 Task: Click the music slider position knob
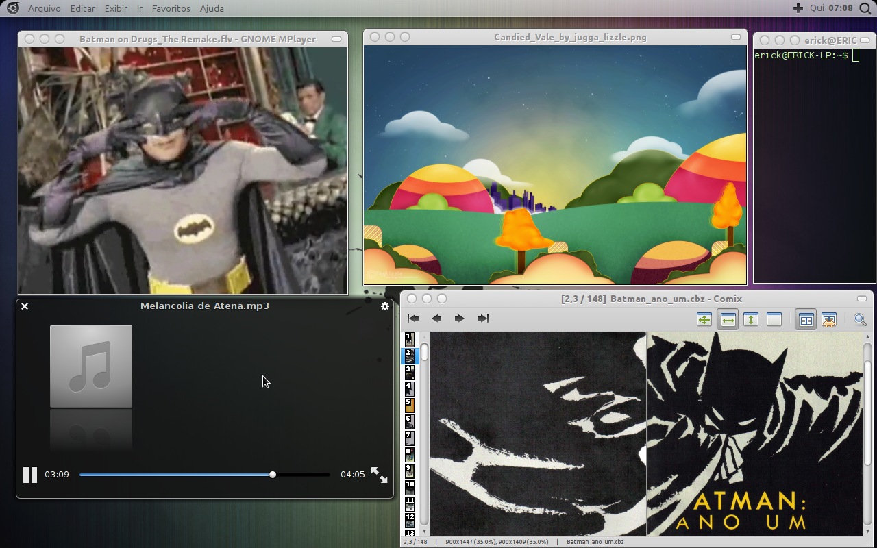click(x=273, y=475)
